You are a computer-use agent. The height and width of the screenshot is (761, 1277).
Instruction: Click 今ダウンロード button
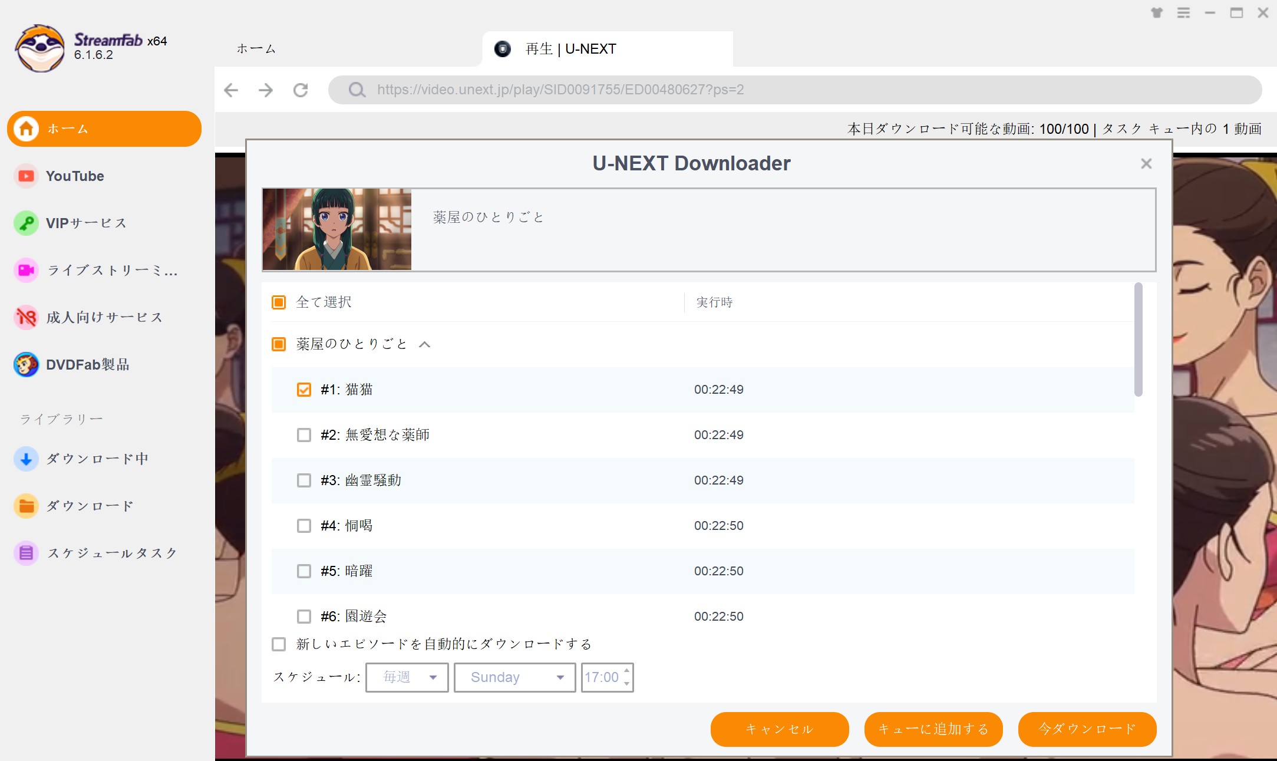[1087, 729]
